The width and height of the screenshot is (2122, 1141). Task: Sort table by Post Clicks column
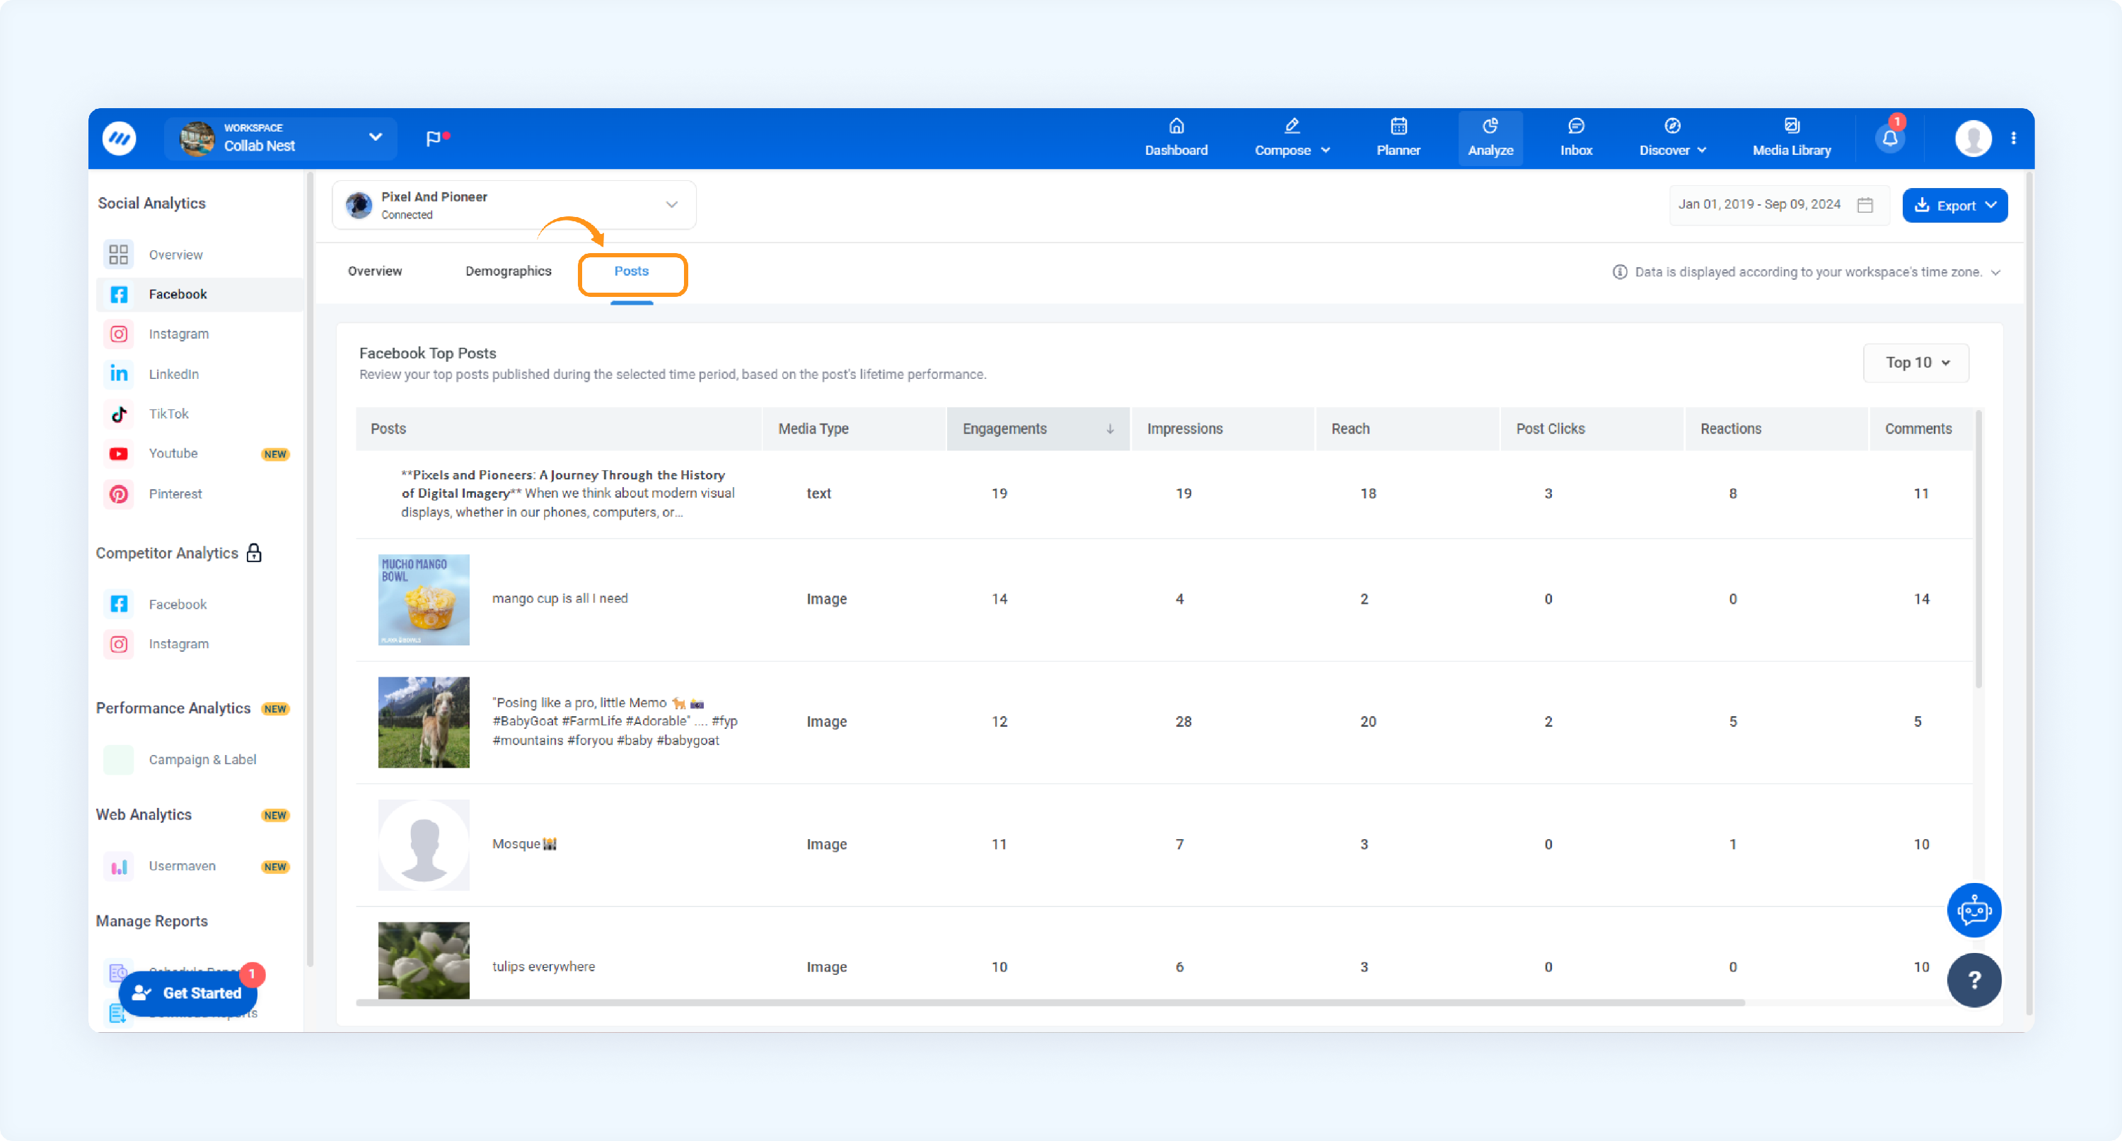tap(1591, 429)
